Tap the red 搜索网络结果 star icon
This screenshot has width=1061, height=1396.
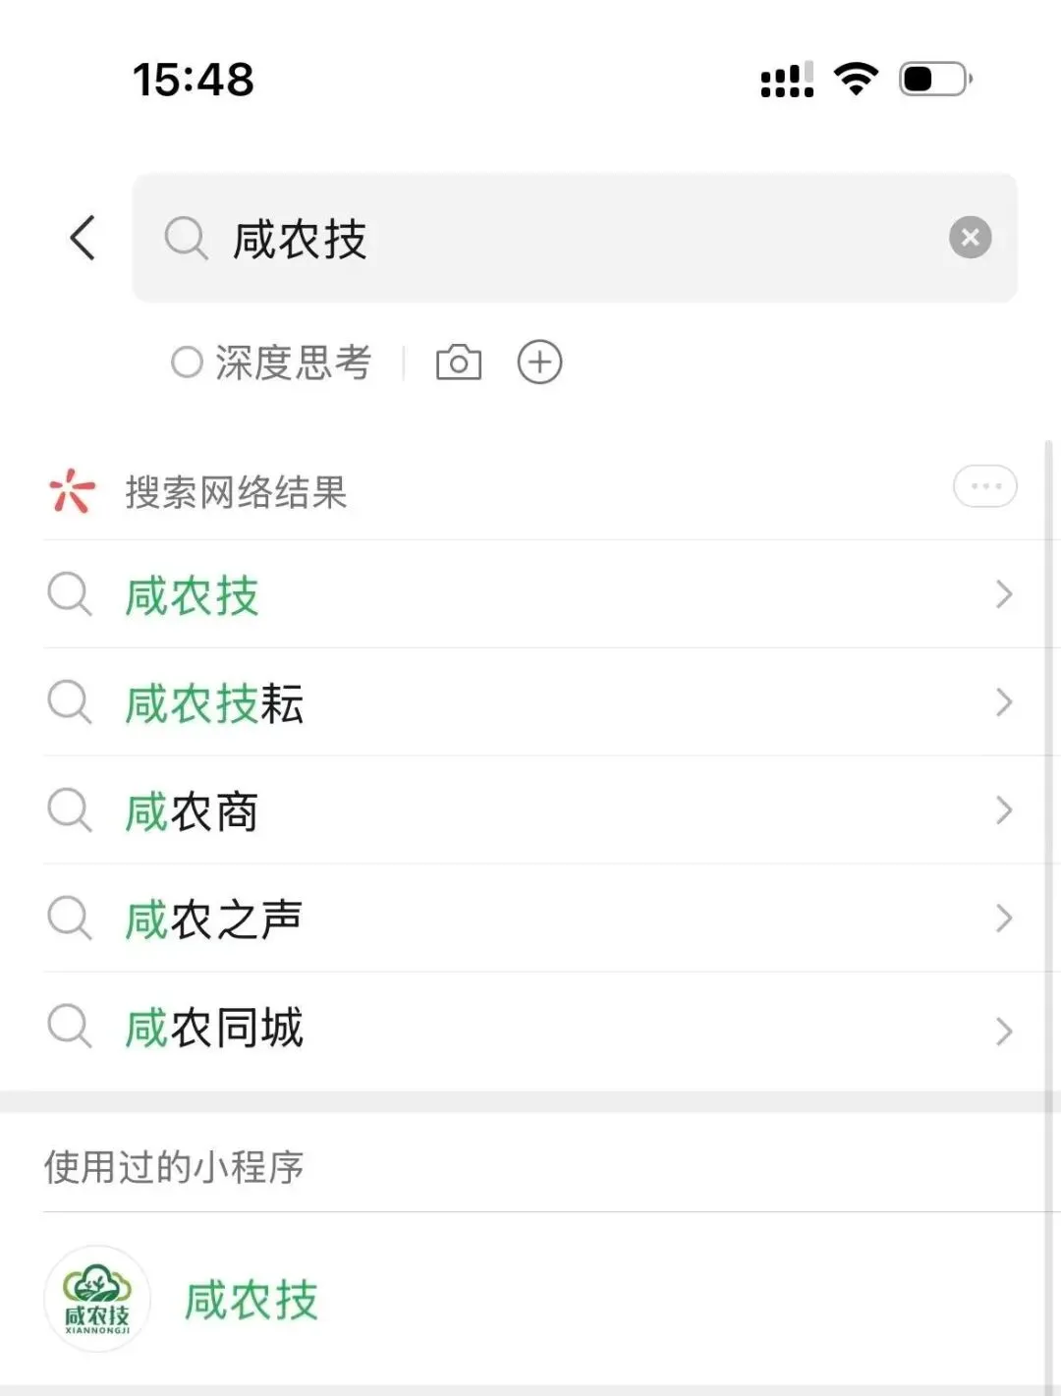(72, 491)
